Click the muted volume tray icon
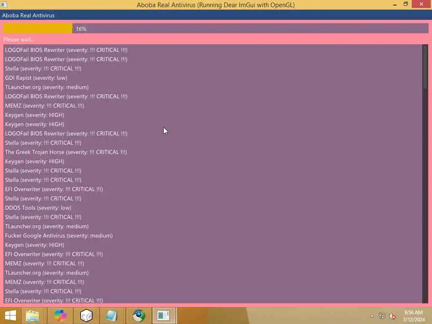The width and height of the screenshot is (432, 324). click(x=392, y=316)
